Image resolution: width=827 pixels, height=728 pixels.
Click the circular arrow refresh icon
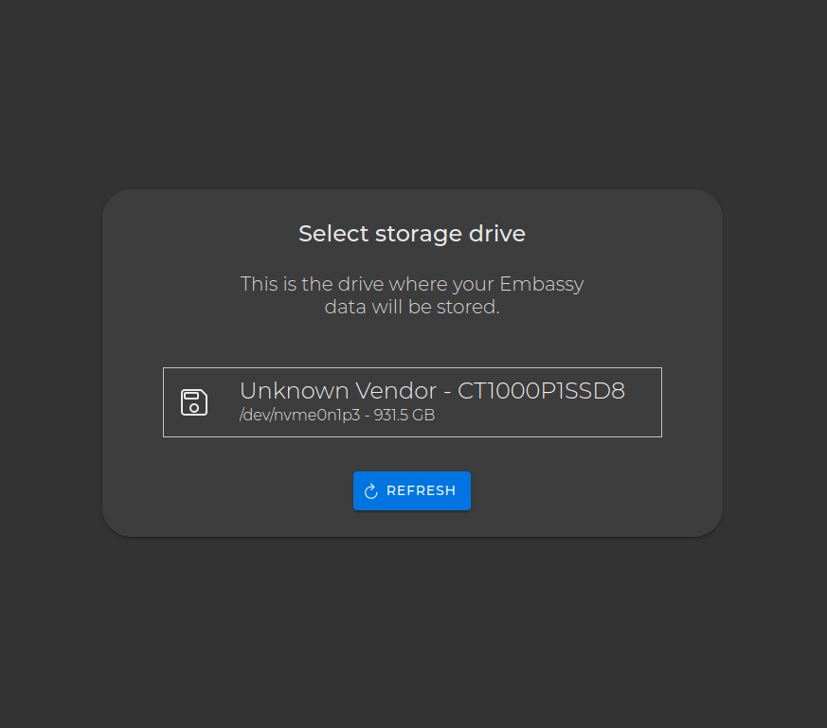[x=371, y=491]
